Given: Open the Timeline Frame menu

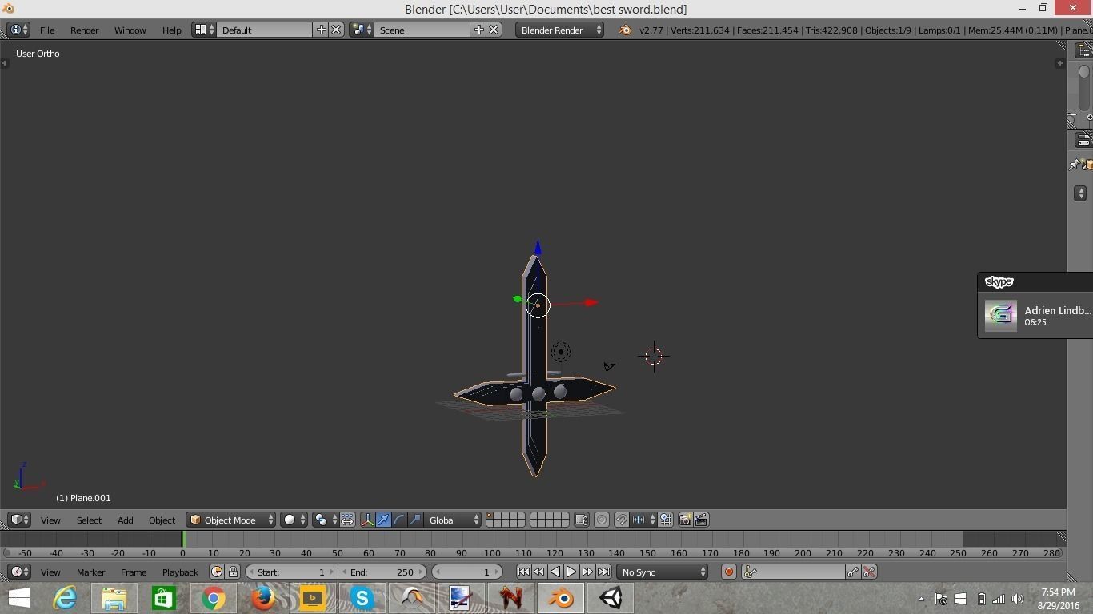Looking at the screenshot, I should pos(134,572).
